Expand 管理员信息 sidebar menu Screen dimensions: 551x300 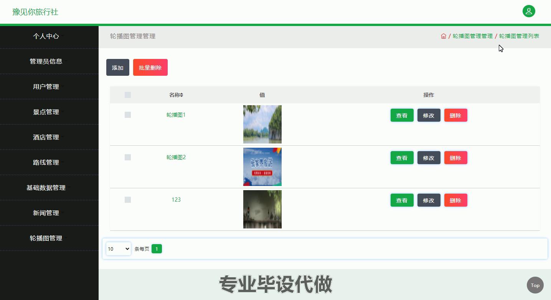[49, 61]
